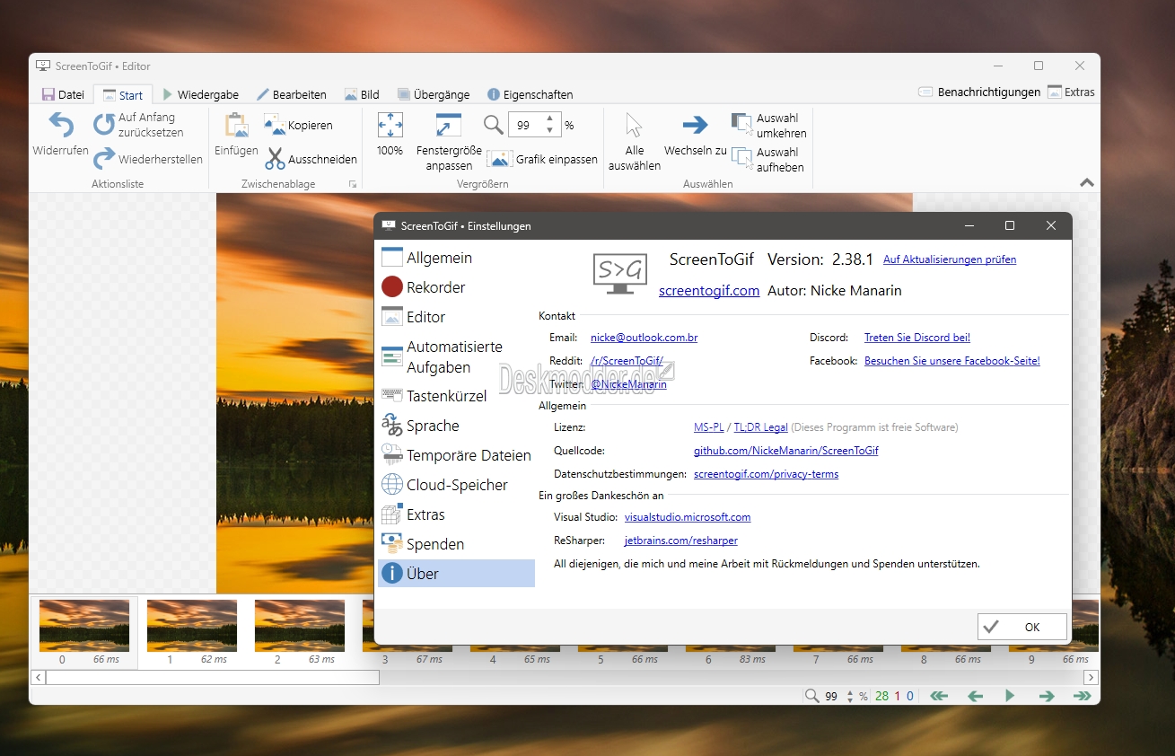The width and height of the screenshot is (1175, 756).
Task: Open visualstudio.microsoft.com link
Action: coord(688,517)
